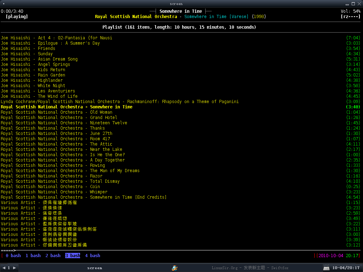
Task: Click the system tray icon beside the clock
Action: tap(326, 268)
